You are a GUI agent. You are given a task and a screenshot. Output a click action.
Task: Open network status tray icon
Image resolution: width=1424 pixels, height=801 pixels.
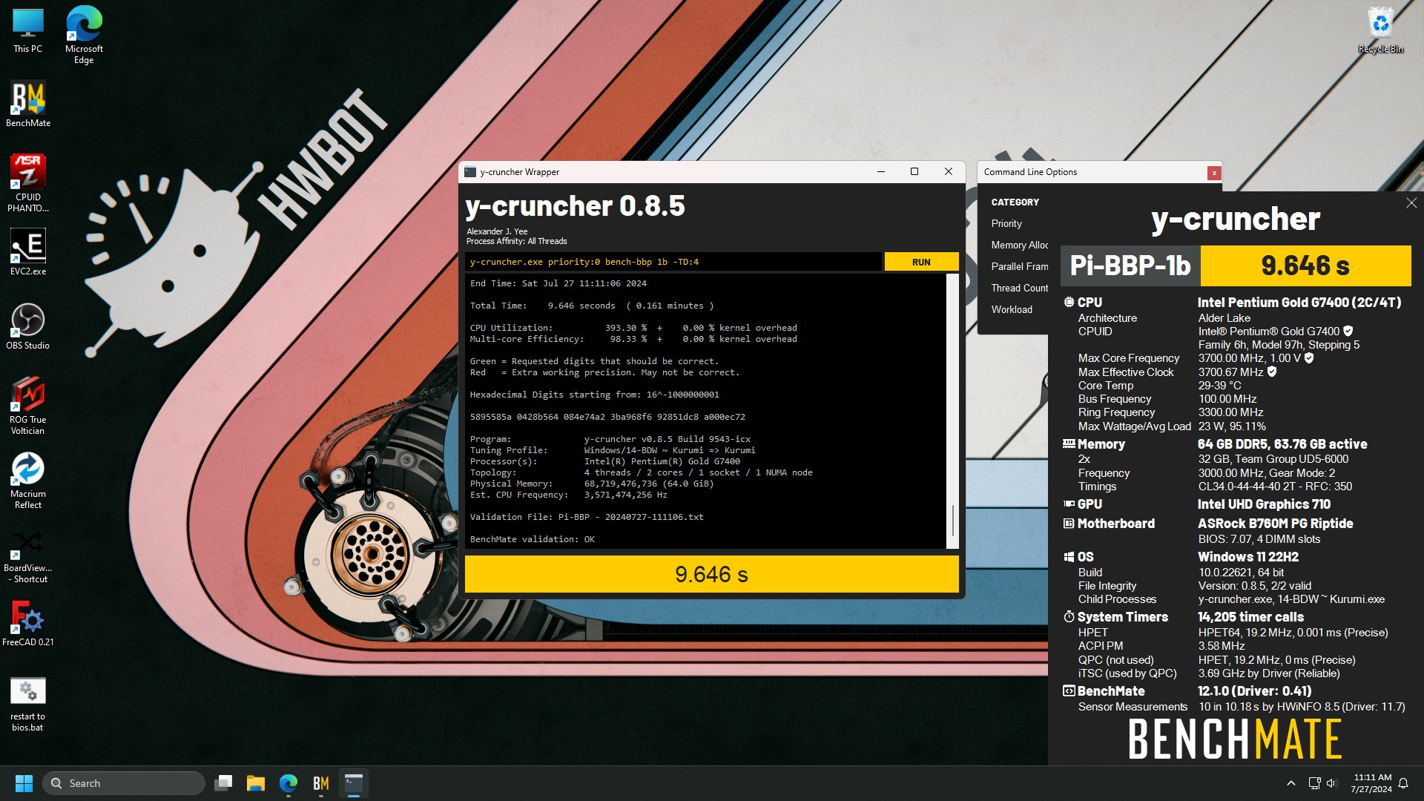tap(1314, 783)
